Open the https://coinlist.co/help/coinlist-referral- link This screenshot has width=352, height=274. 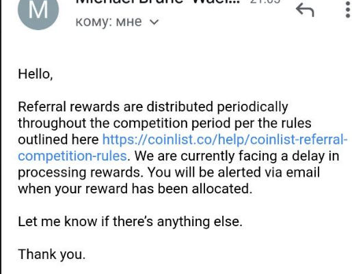click(x=225, y=139)
